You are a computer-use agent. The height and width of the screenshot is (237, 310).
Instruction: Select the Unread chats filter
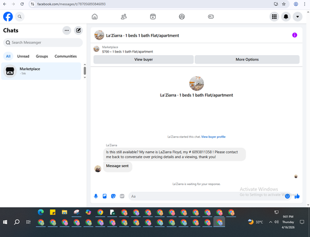tap(23, 56)
